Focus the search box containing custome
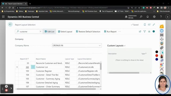 point(29,31)
